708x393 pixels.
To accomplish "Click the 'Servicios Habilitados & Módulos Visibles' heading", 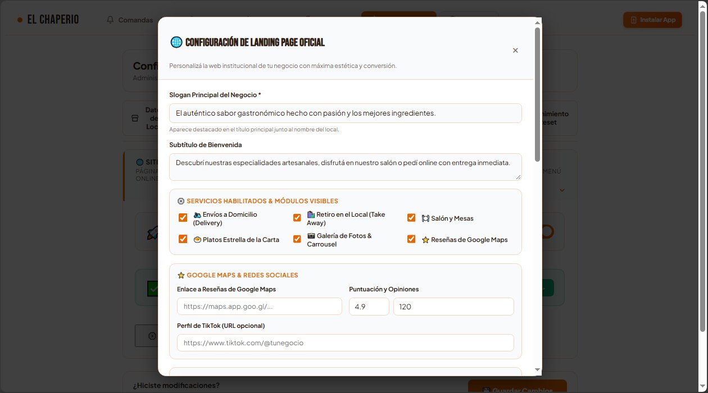I will [x=262, y=201].
